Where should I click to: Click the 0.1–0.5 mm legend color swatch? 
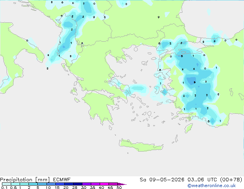[7, 184]
